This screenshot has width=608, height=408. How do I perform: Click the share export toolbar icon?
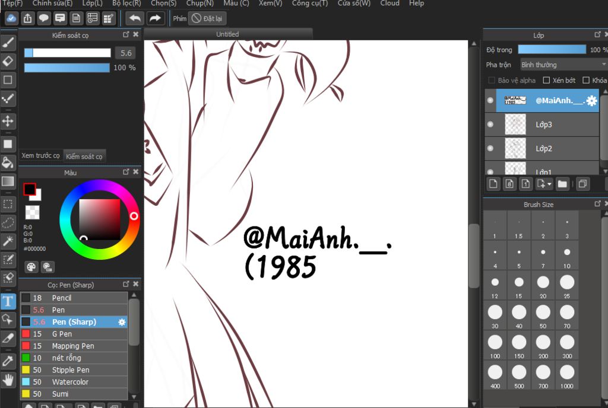pyautogui.click(x=27, y=18)
